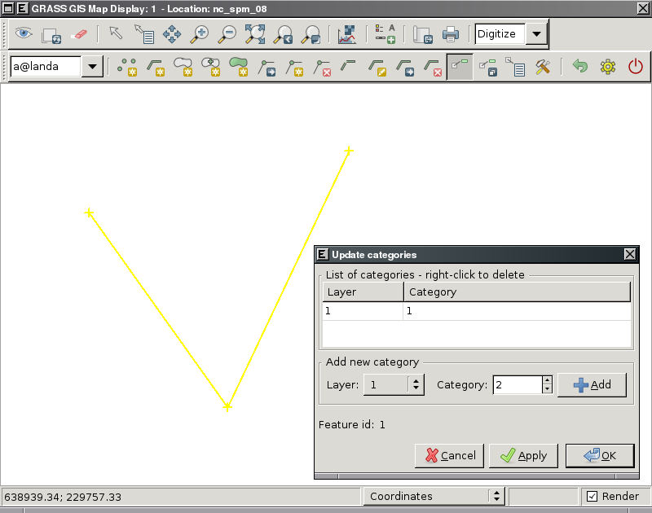This screenshot has width=652, height=513.
Task: Click the Add map elements icon
Action: pyautogui.click(x=385, y=34)
